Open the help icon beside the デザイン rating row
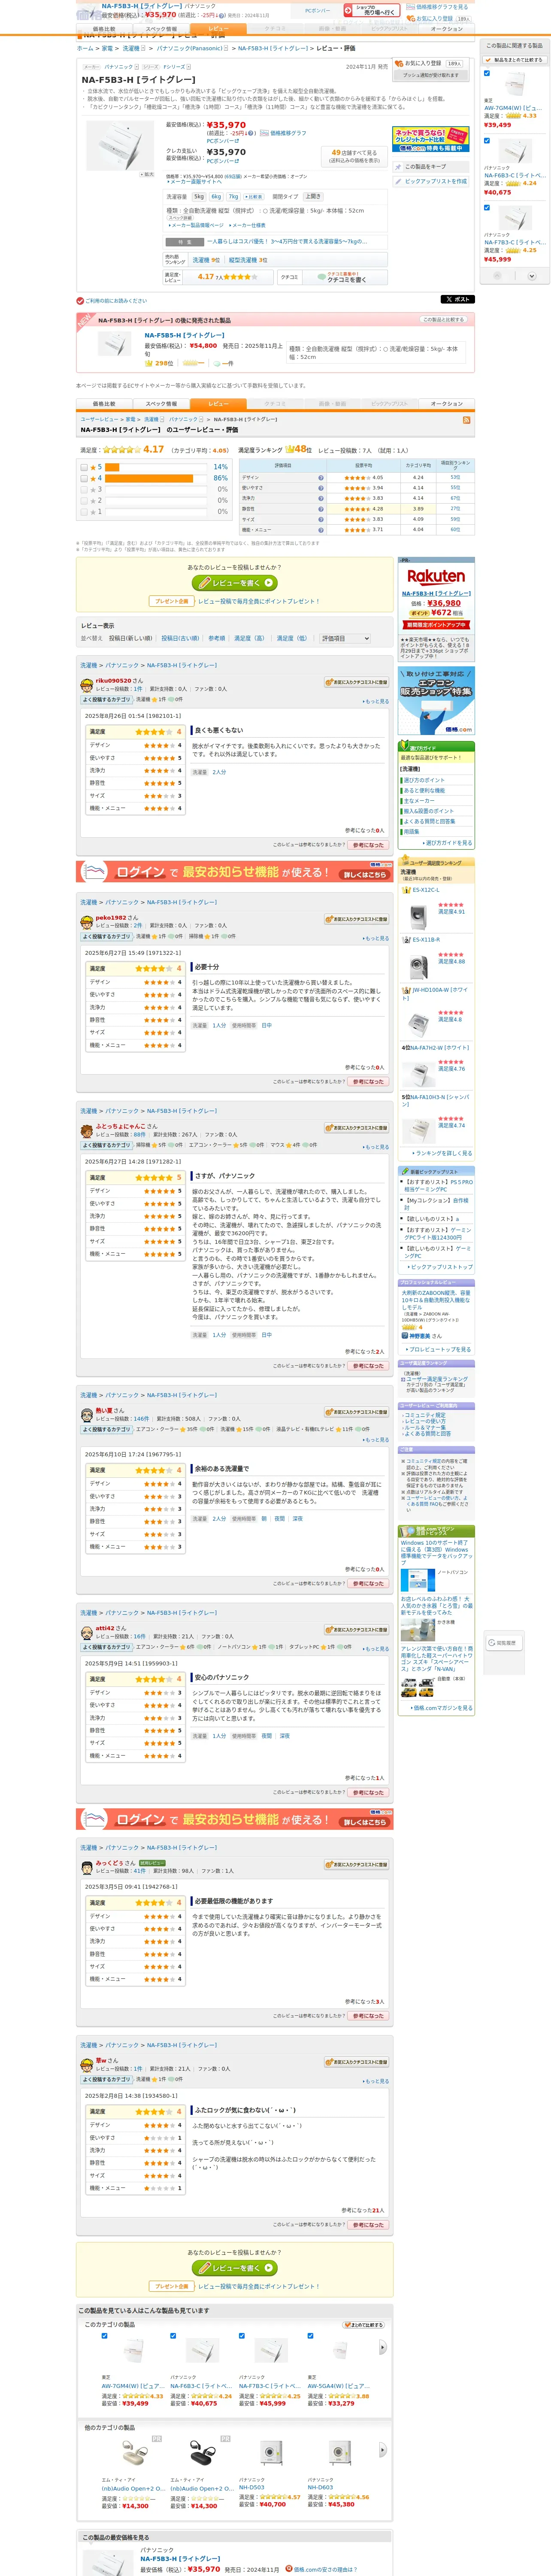The width and height of the screenshot is (551, 2576). pyautogui.click(x=321, y=477)
